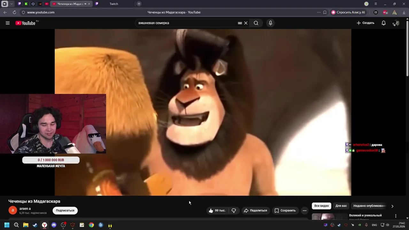Click the video player to pause playback
Image resolution: width=409 pixels, height=230 pixels.
pyautogui.click(x=203, y=112)
